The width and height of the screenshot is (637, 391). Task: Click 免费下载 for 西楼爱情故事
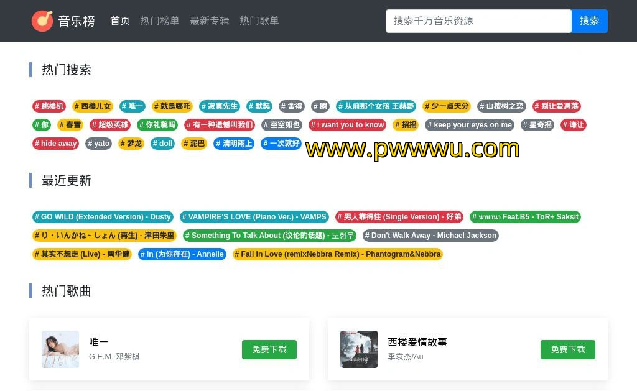tap(568, 349)
